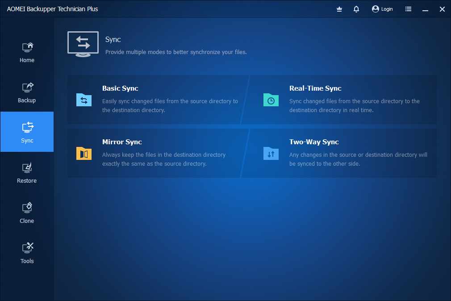Screen dimensions: 451x301
Task: Click the Mirror Sync orange folder icon
Action: pyautogui.click(x=84, y=154)
